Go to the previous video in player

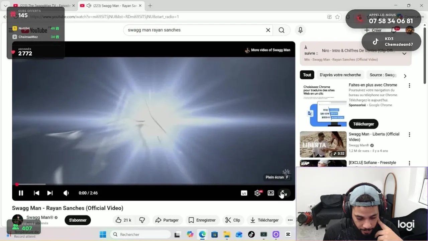click(x=36, y=193)
